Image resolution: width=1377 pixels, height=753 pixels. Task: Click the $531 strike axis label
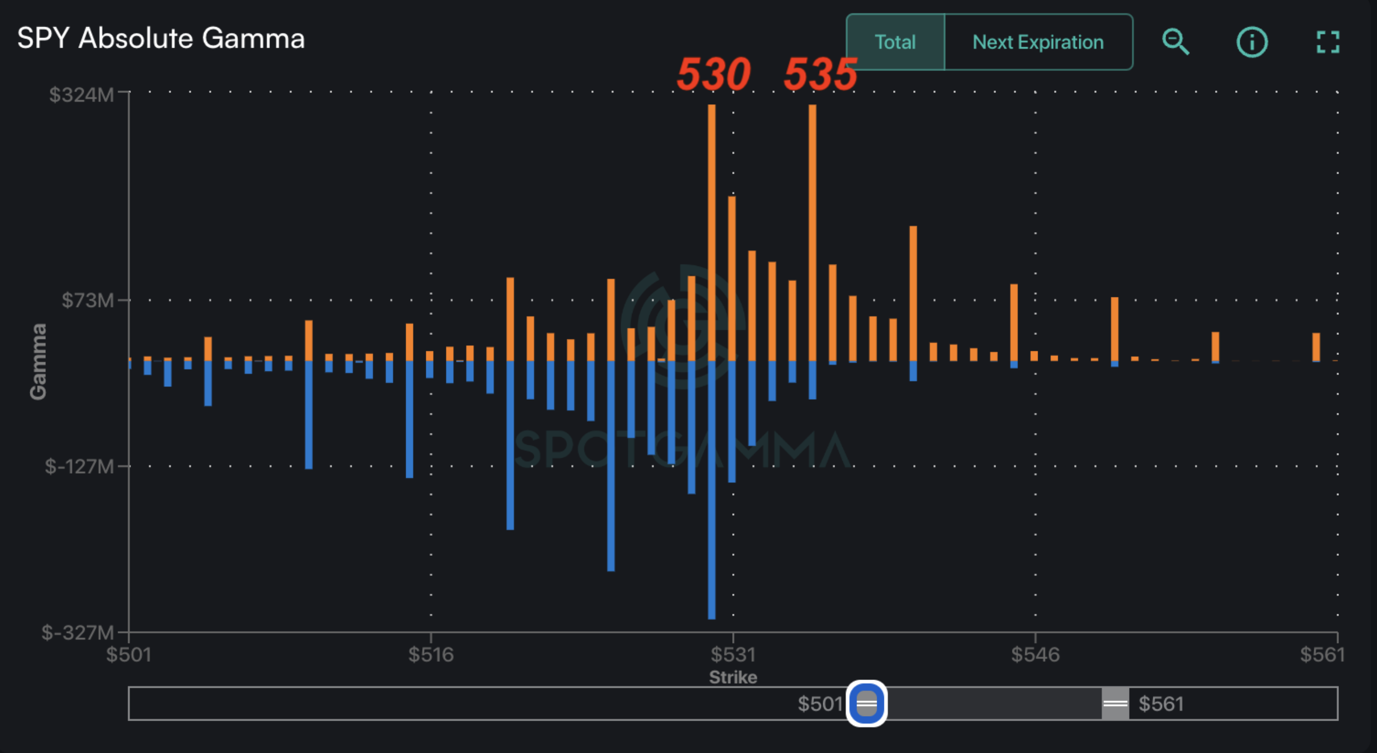[x=733, y=655]
